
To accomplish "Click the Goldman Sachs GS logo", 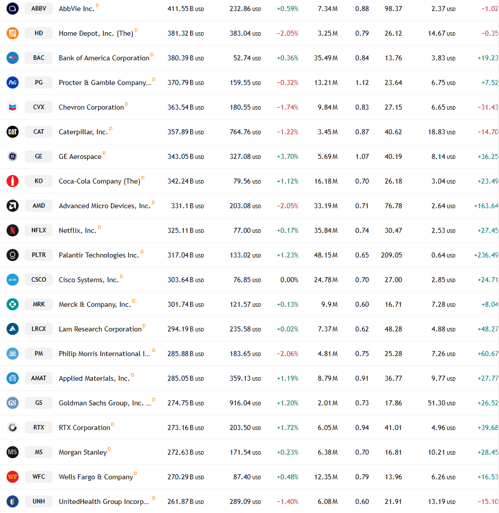I will point(13,403).
